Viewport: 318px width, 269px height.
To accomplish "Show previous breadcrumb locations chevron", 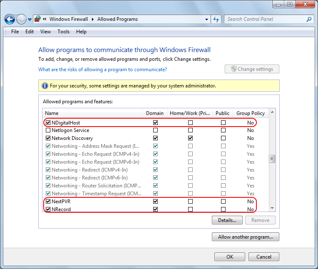I will click(45, 19).
